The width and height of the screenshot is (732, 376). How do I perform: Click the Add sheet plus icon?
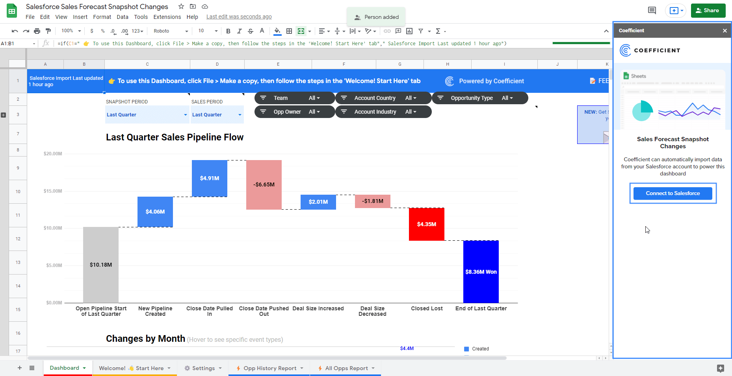click(20, 368)
